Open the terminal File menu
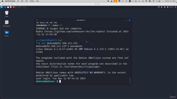The image size is (177, 99). coord(37,23)
